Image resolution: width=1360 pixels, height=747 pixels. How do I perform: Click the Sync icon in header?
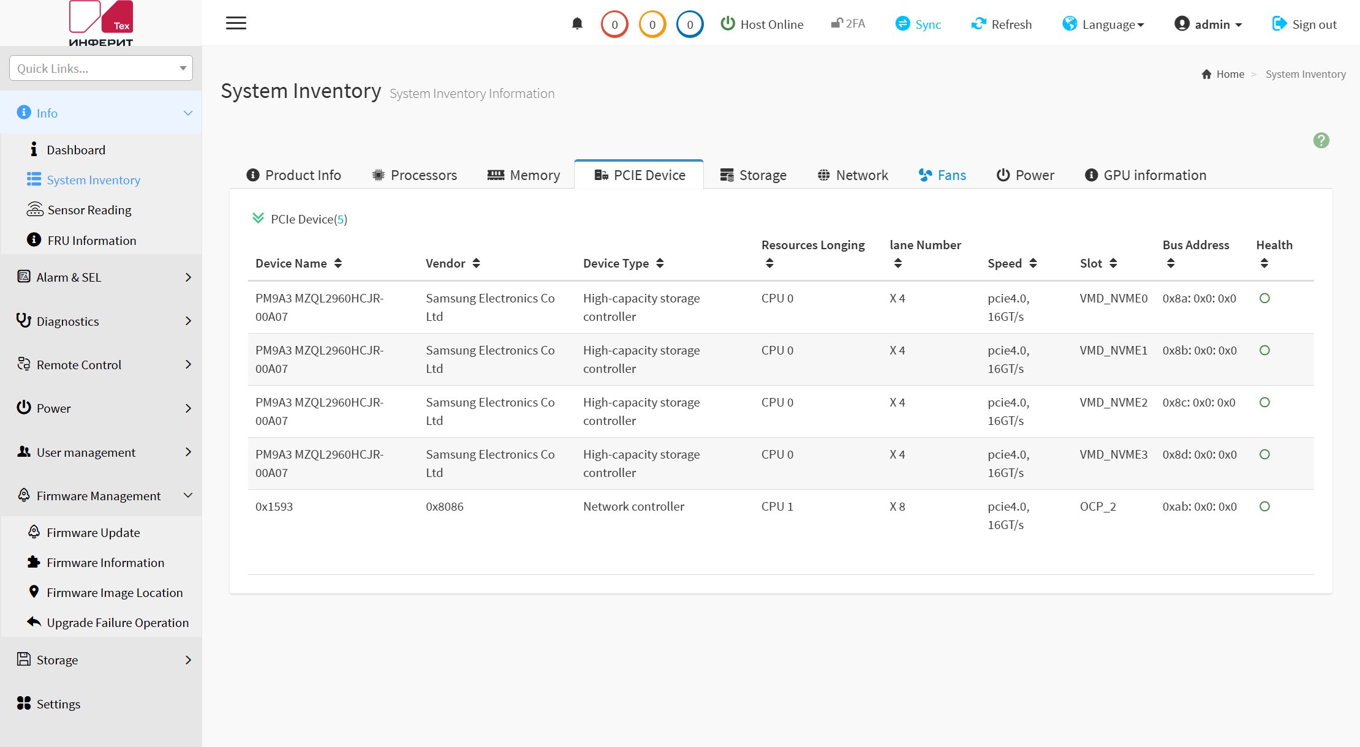[x=902, y=23]
